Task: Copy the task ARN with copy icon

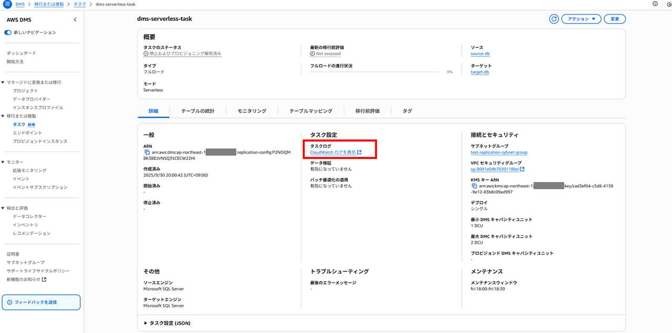Action: (147, 153)
